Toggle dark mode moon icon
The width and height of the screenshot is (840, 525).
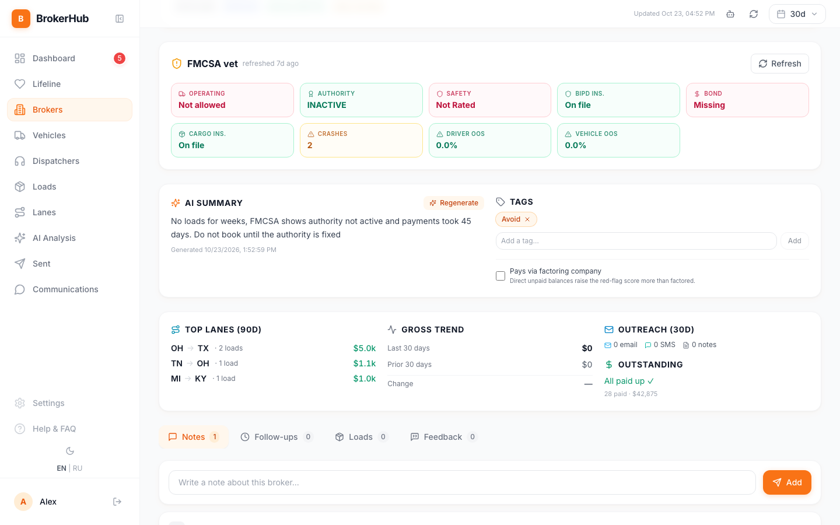coord(70,451)
